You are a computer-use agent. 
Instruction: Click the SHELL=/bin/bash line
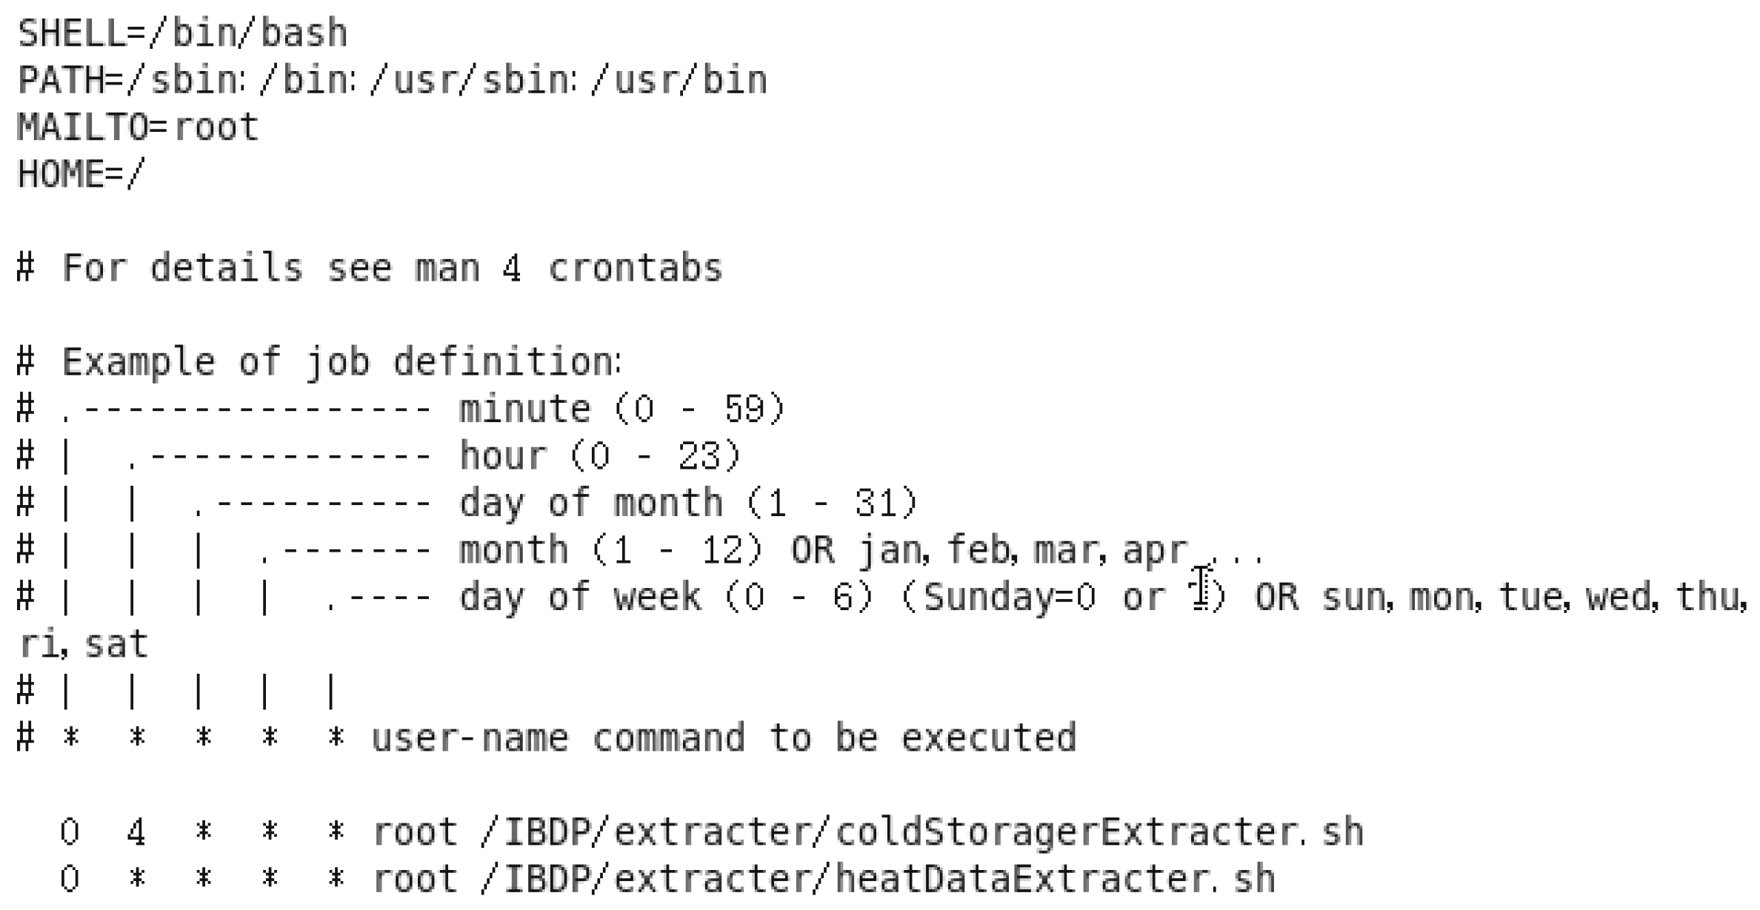[182, 33]
